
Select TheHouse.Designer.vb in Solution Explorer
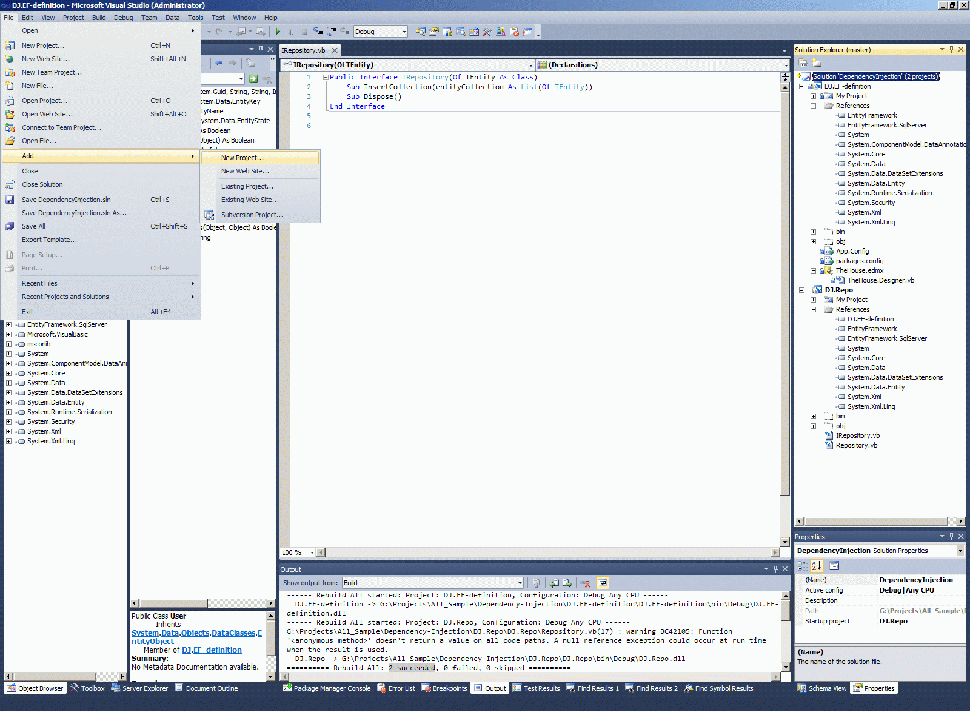tap(880, 280)
